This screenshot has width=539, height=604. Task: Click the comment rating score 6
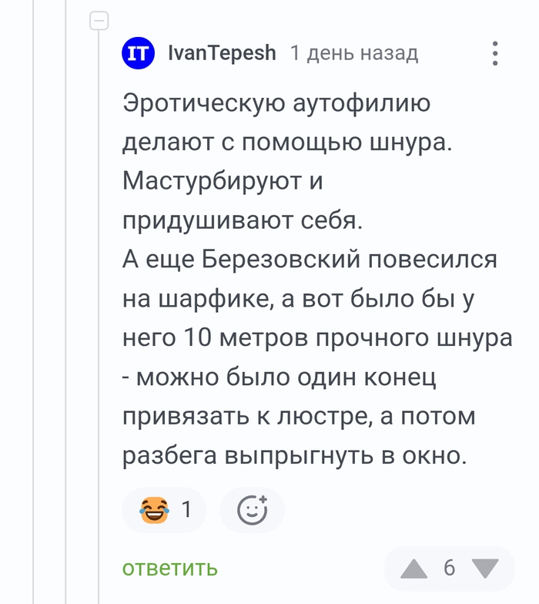[x=450, y=569]
